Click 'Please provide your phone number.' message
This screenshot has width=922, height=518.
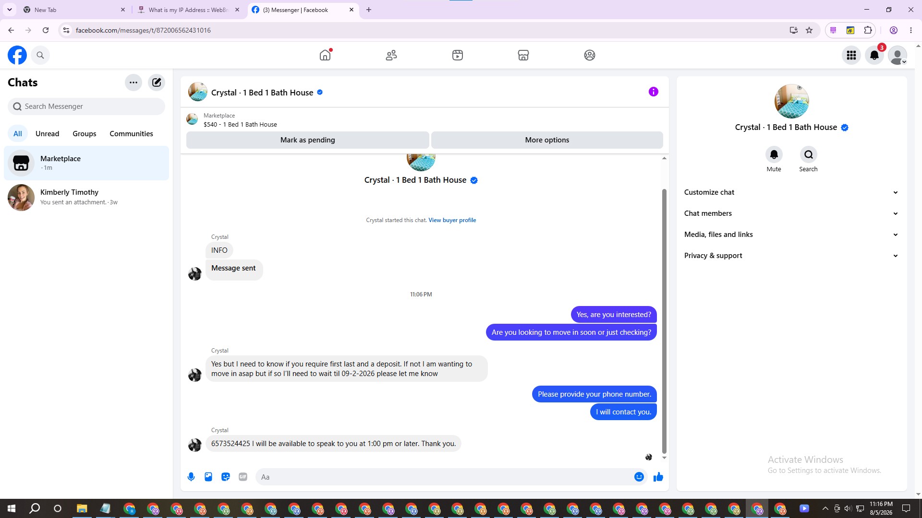pos(594,394)
